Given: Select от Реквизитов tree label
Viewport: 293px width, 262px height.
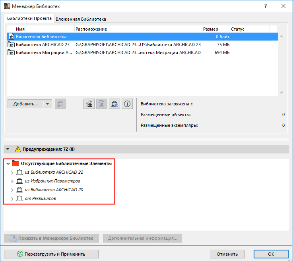Looking at the screenshot, I should coord(41,198).
